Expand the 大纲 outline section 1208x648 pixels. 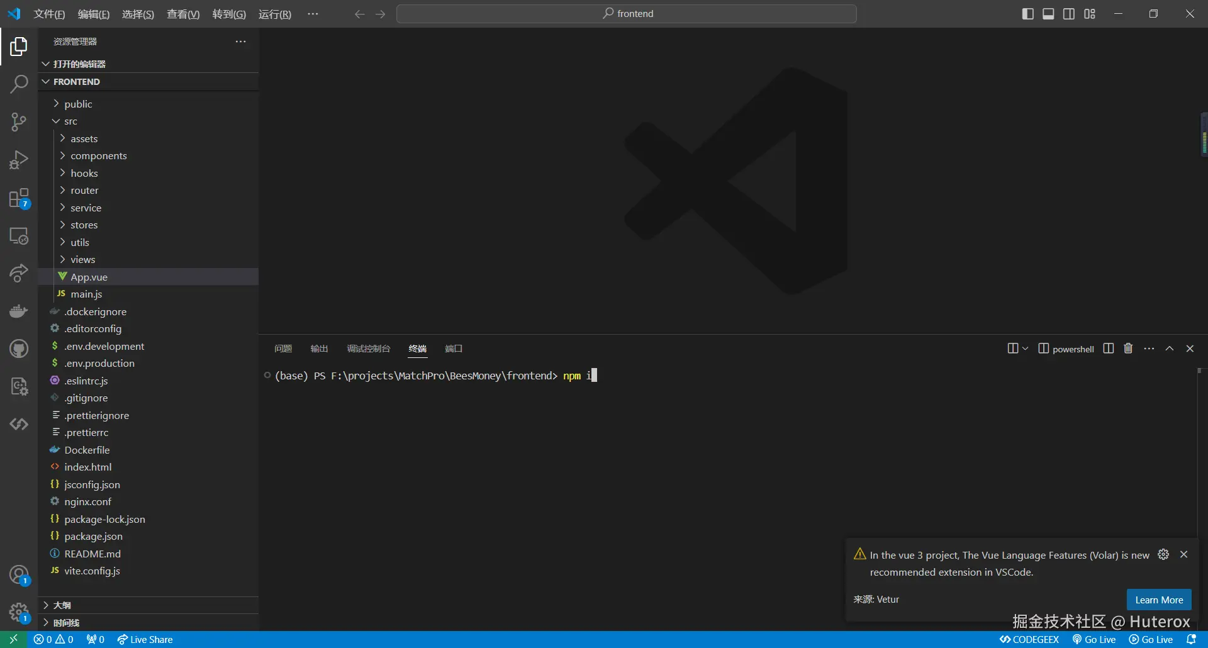[148, 605]
